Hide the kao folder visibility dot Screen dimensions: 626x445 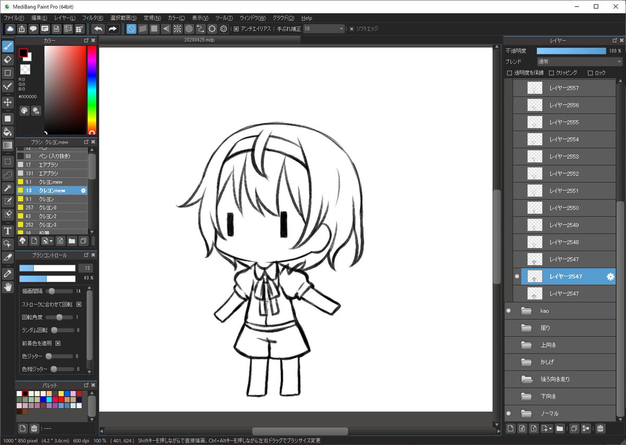pos(509,311)
